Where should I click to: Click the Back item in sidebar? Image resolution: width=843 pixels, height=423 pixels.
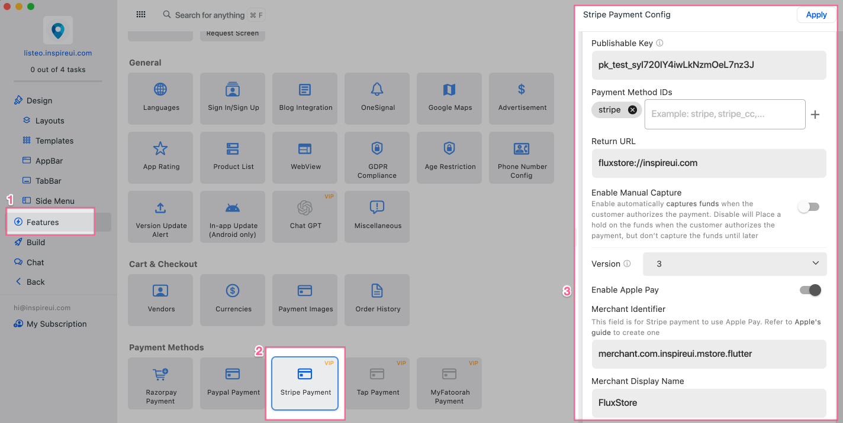pos(36,282)
